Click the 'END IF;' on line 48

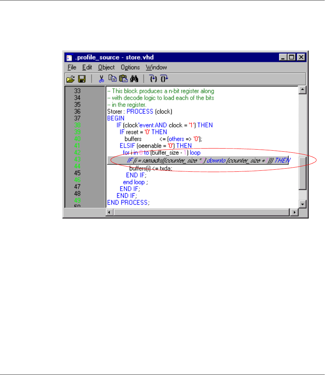coord(127,196)
